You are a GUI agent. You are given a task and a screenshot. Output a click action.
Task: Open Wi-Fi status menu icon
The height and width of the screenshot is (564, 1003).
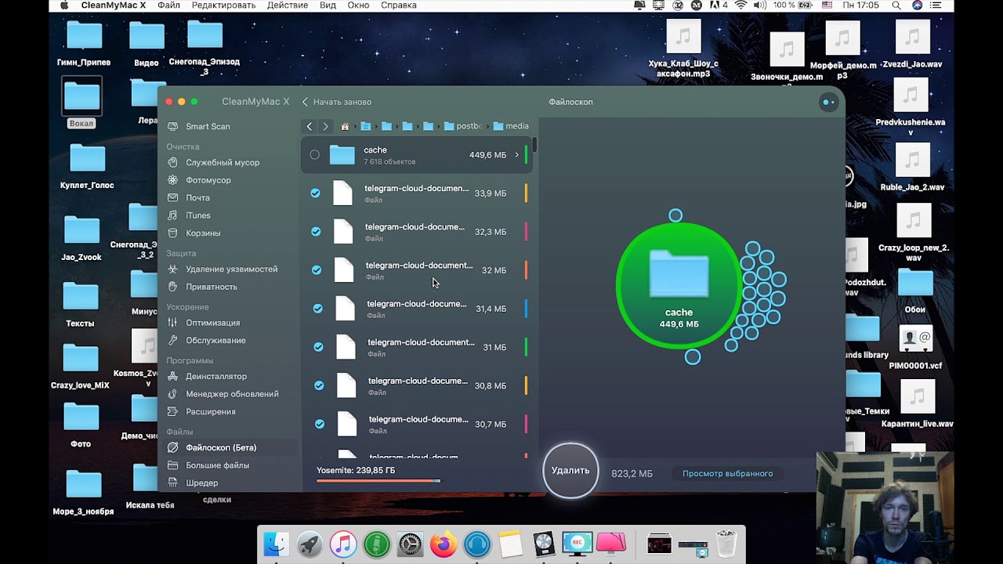tap(741, 5)
